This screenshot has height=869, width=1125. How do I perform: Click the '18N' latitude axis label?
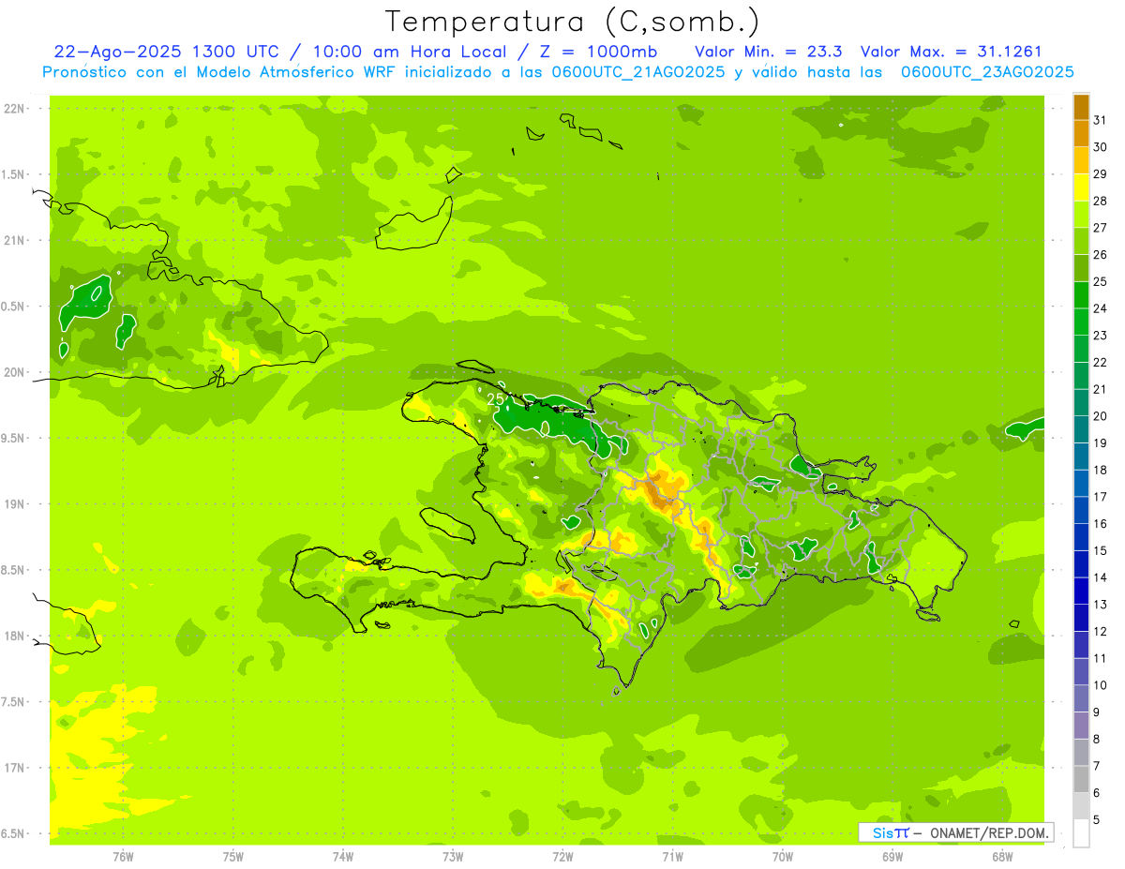13,636
